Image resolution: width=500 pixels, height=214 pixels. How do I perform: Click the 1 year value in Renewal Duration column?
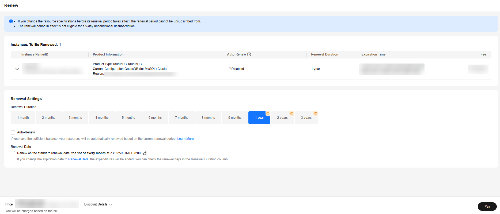(316, 69)
